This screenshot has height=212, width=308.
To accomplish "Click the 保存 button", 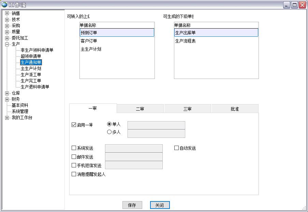I will 132,205.
